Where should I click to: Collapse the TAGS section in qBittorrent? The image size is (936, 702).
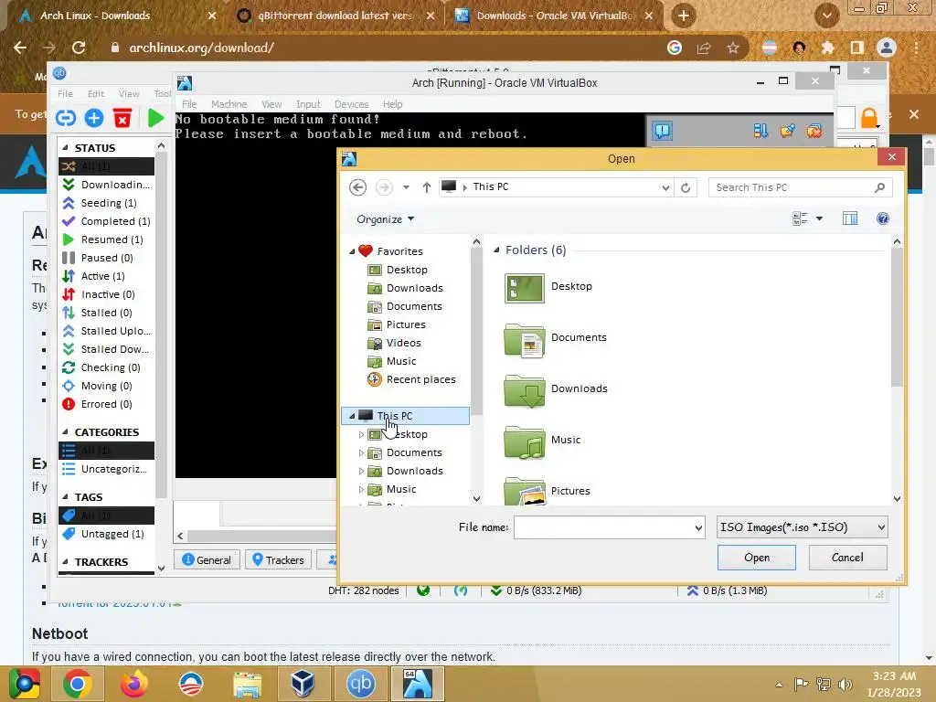[x=65, y=496]
